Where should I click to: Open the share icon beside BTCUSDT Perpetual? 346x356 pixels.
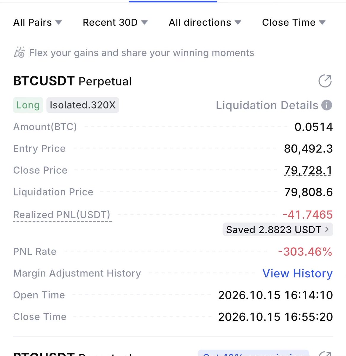pos(325,81)
